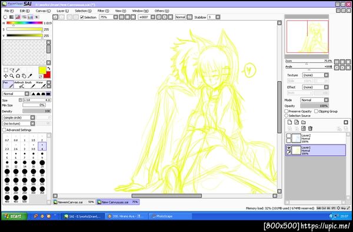Create a new layer folder
The image size is (353, 232).
pyautogui.click(x=304, y=122)
